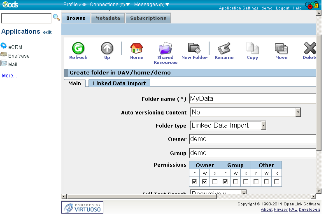The width and height of the screenshot is (326, 221).
Task: Switch to the Linked Data Import tab
Action: click(119, 83)
